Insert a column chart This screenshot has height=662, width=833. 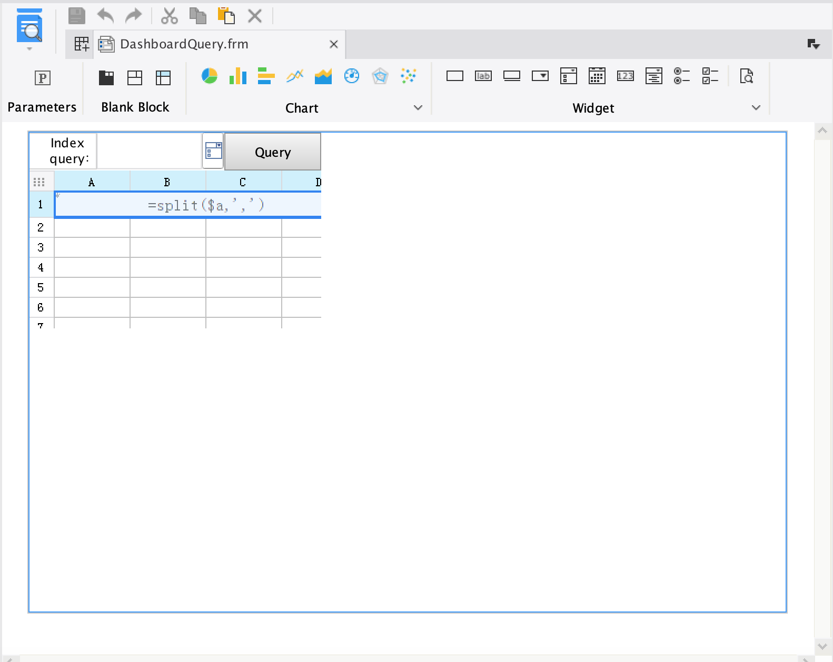click(x=238, y=76)
